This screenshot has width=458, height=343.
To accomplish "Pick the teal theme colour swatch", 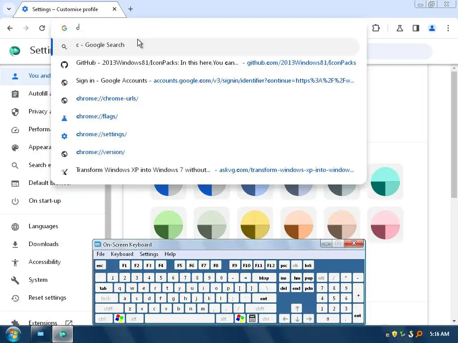I will coord(385,181).
